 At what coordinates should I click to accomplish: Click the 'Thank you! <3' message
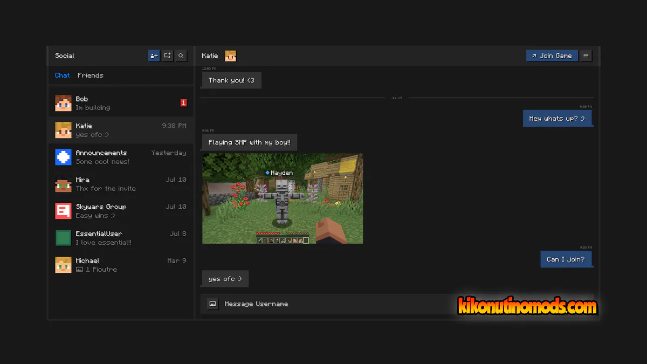coord(231,80)
